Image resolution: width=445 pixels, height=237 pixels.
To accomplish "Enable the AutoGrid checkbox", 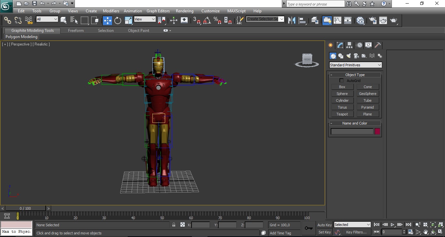I will 341,81.
